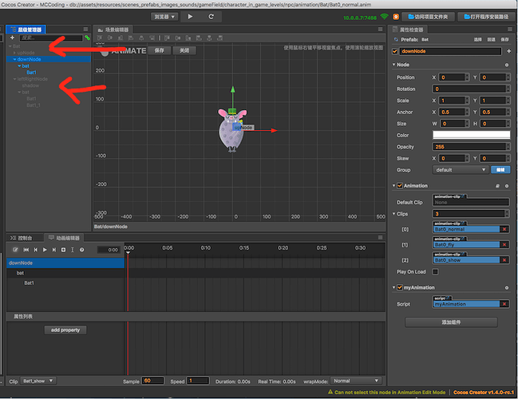
Task: Collapse the leftRightNode tree arrow
Action: coord(14,79)
